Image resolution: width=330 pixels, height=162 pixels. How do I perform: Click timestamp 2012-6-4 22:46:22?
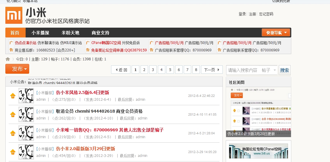[x=201, y=96]
